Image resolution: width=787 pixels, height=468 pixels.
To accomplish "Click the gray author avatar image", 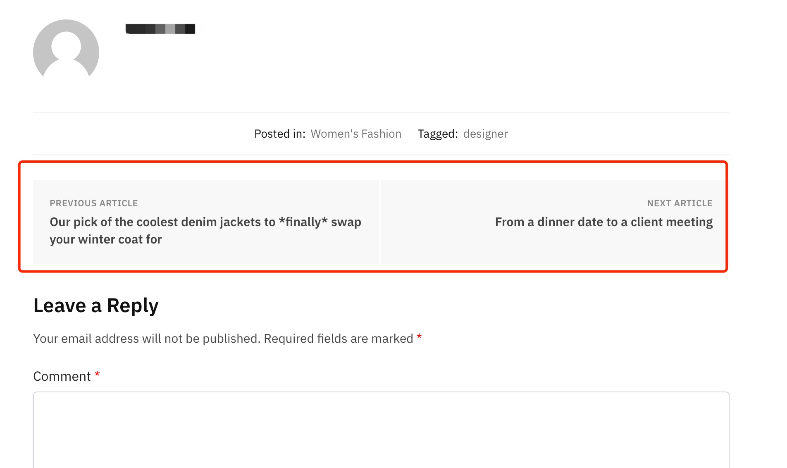I will (x=66, y=50).
